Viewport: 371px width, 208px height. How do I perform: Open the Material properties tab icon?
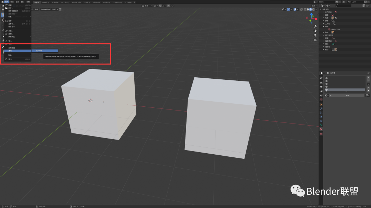point(321,129)
